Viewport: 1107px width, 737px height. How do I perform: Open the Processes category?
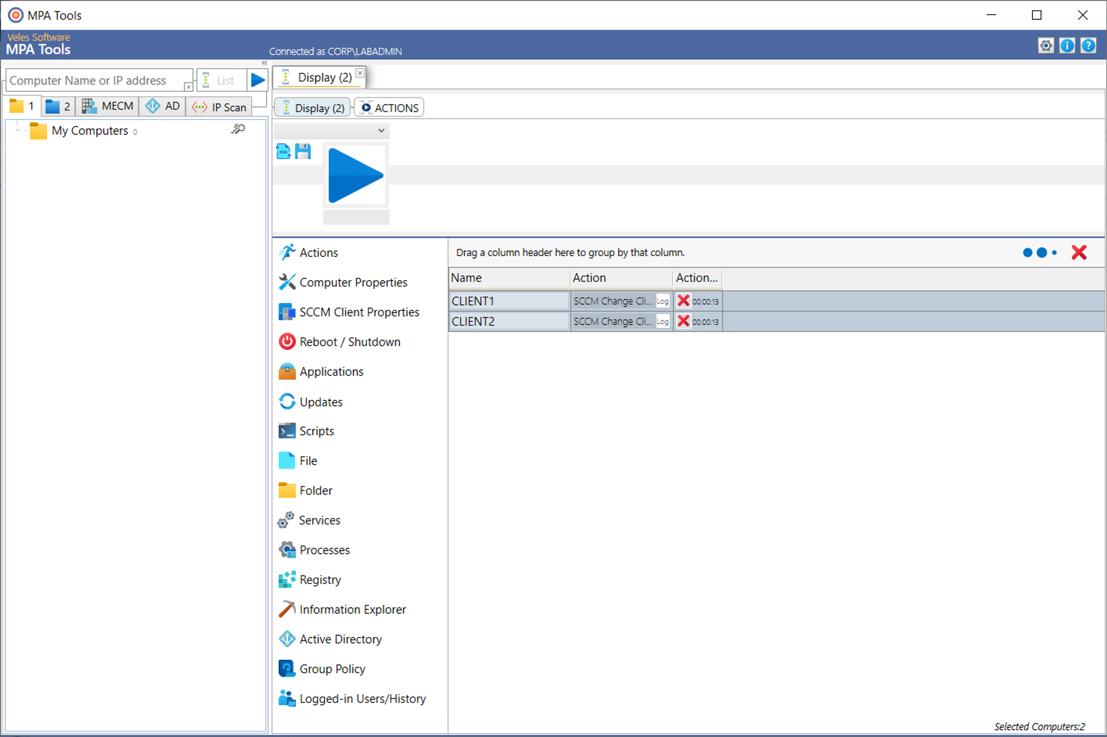(x=314, y=550)
